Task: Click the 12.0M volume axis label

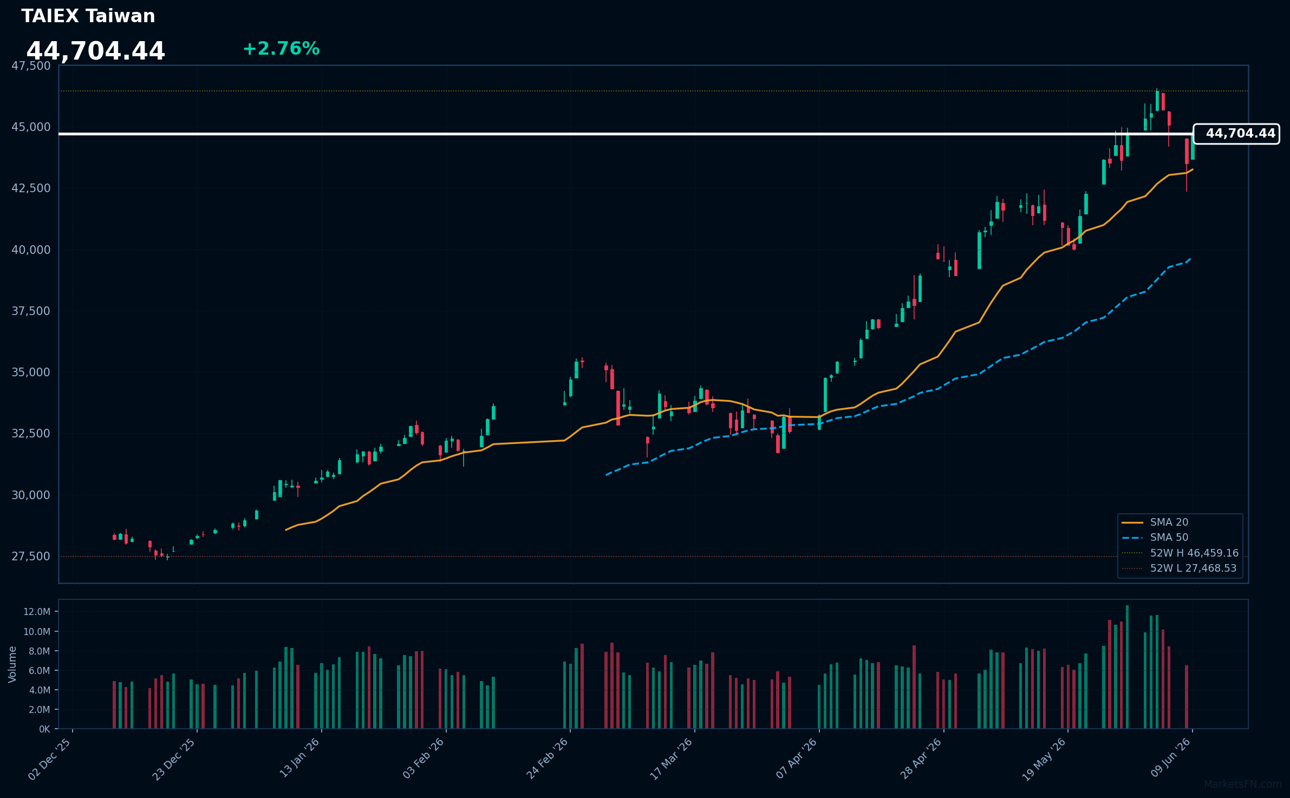Action: [37, 612]
